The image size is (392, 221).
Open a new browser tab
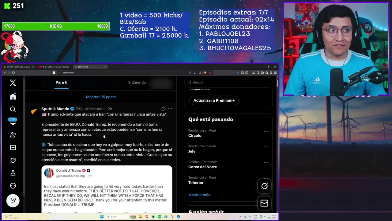click(111, 67)
